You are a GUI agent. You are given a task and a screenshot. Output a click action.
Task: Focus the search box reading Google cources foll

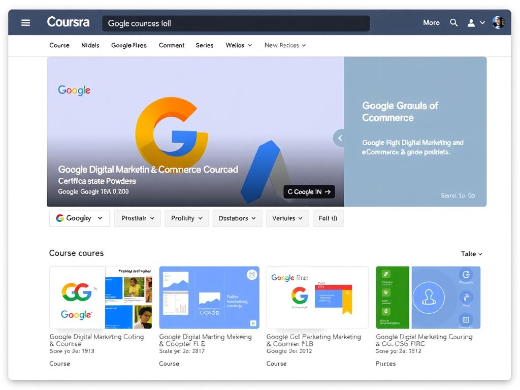pyautogui.click(x=236, y=23)
